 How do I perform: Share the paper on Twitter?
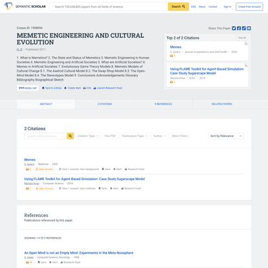click(x=234, y=28)
